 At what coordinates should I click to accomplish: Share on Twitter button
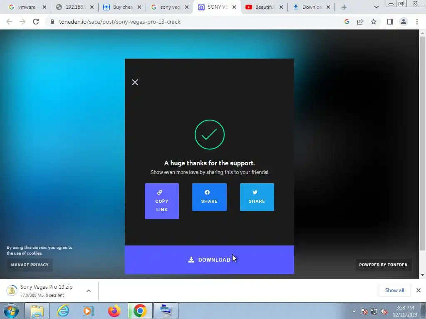[257, 197]
